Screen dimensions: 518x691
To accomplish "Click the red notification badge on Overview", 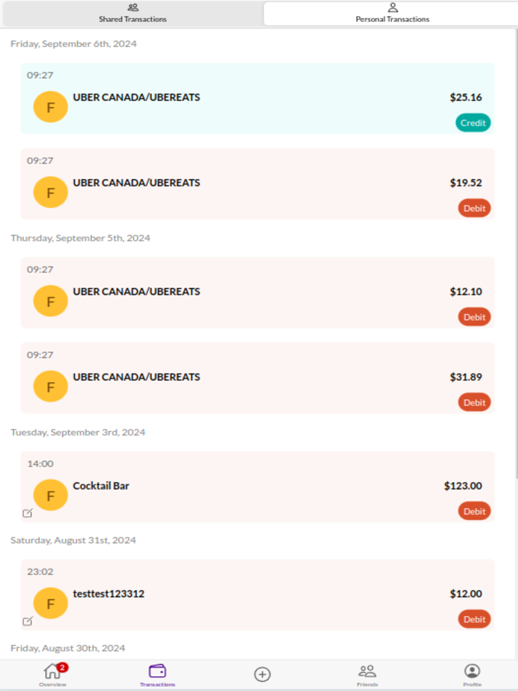I will [x=62, y=667].
